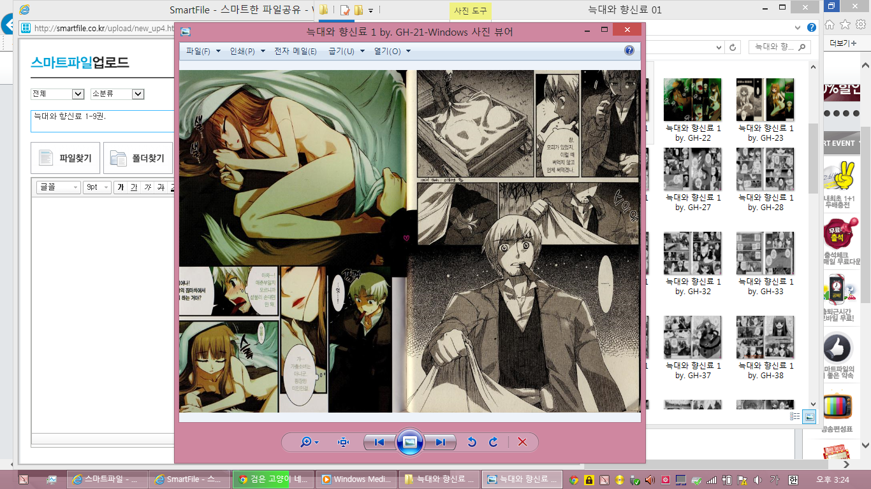Select thumbnail 늑대와 향신료 1 by. GH-23
871x489 pixels.
point(765,110)
